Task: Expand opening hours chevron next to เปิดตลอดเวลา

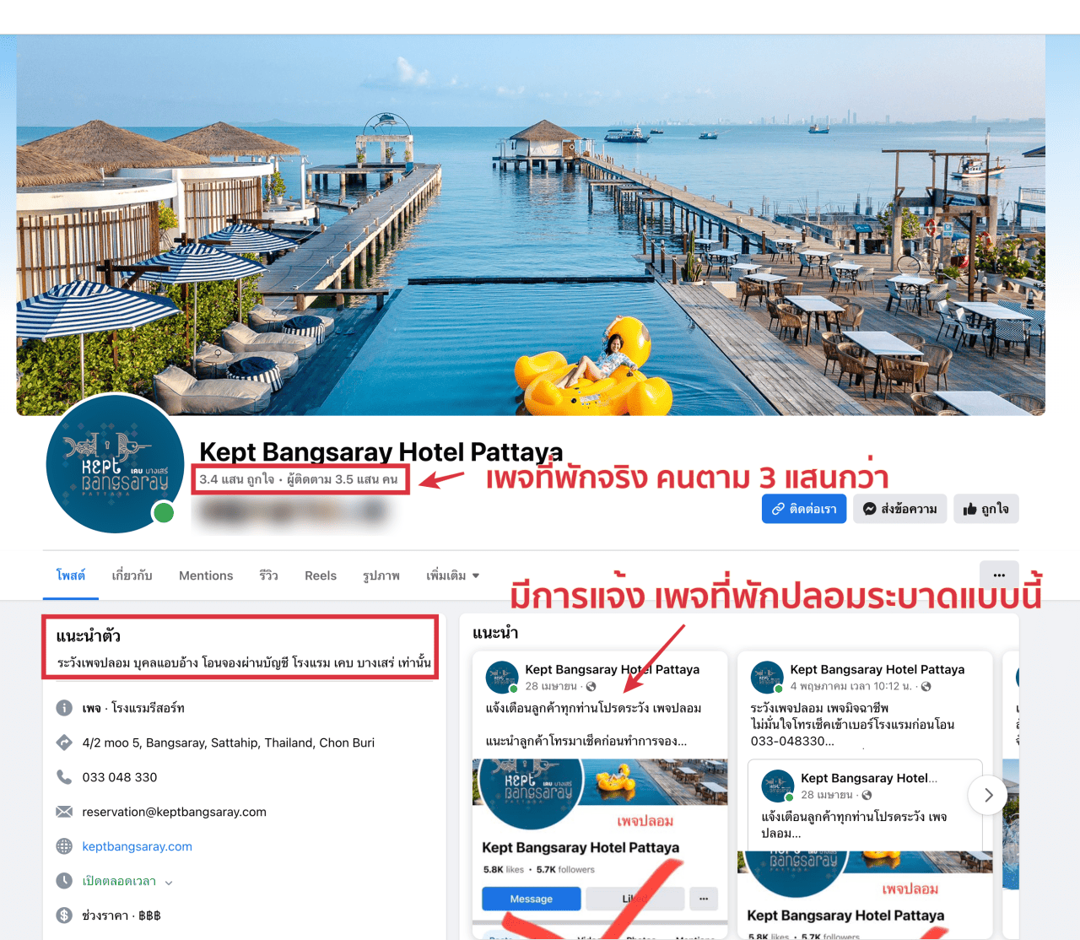Action: [169, 883]
